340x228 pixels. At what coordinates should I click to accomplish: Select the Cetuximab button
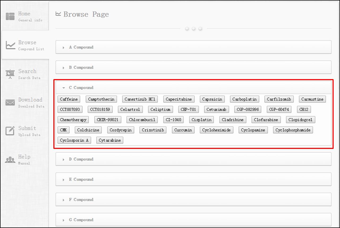[x=216, y=109]
